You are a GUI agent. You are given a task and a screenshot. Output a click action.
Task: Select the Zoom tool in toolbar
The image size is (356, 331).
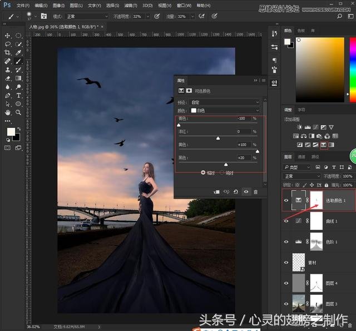pos(19,112)
